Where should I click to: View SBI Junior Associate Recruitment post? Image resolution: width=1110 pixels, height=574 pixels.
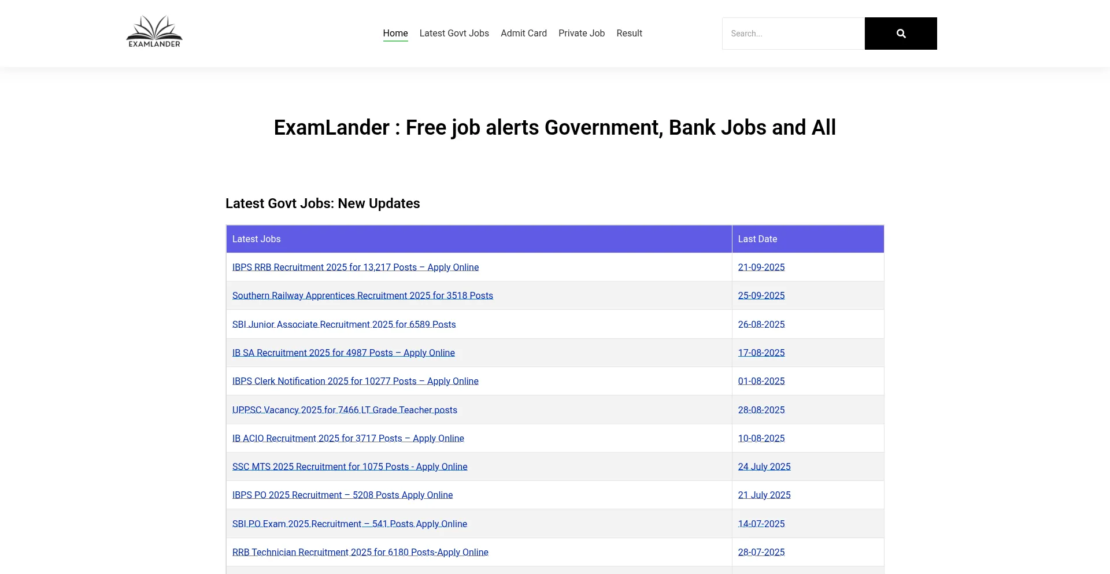pyautogui.click(x=343, y=324)
